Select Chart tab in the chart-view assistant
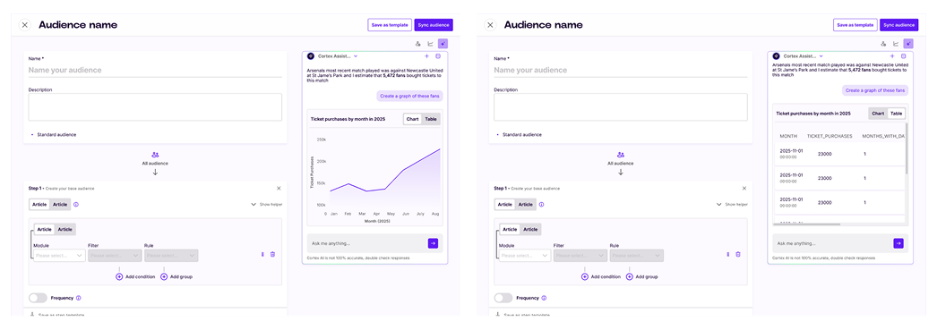This screenshot has height=330, width=937. [x=413, y=119]
